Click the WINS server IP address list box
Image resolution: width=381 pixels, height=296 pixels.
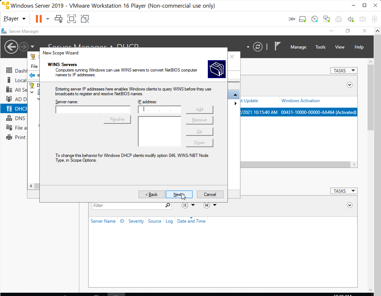(x=159, y=131)
